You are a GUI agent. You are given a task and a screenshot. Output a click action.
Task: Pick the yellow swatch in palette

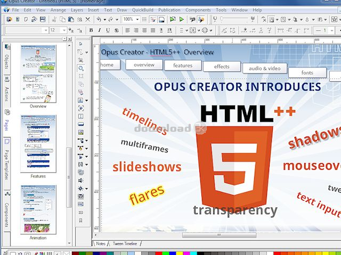point(180,253)
